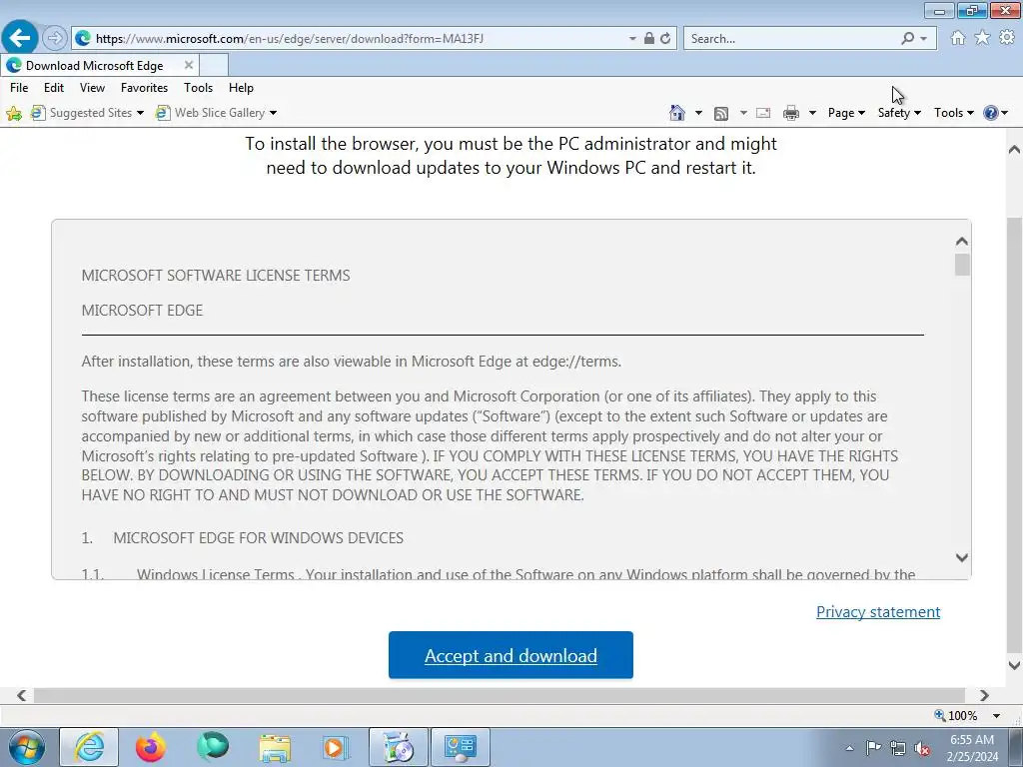The image size is (1023, 767).
Task: Open the Print dropdown arrow
Action: click(812, 114)
